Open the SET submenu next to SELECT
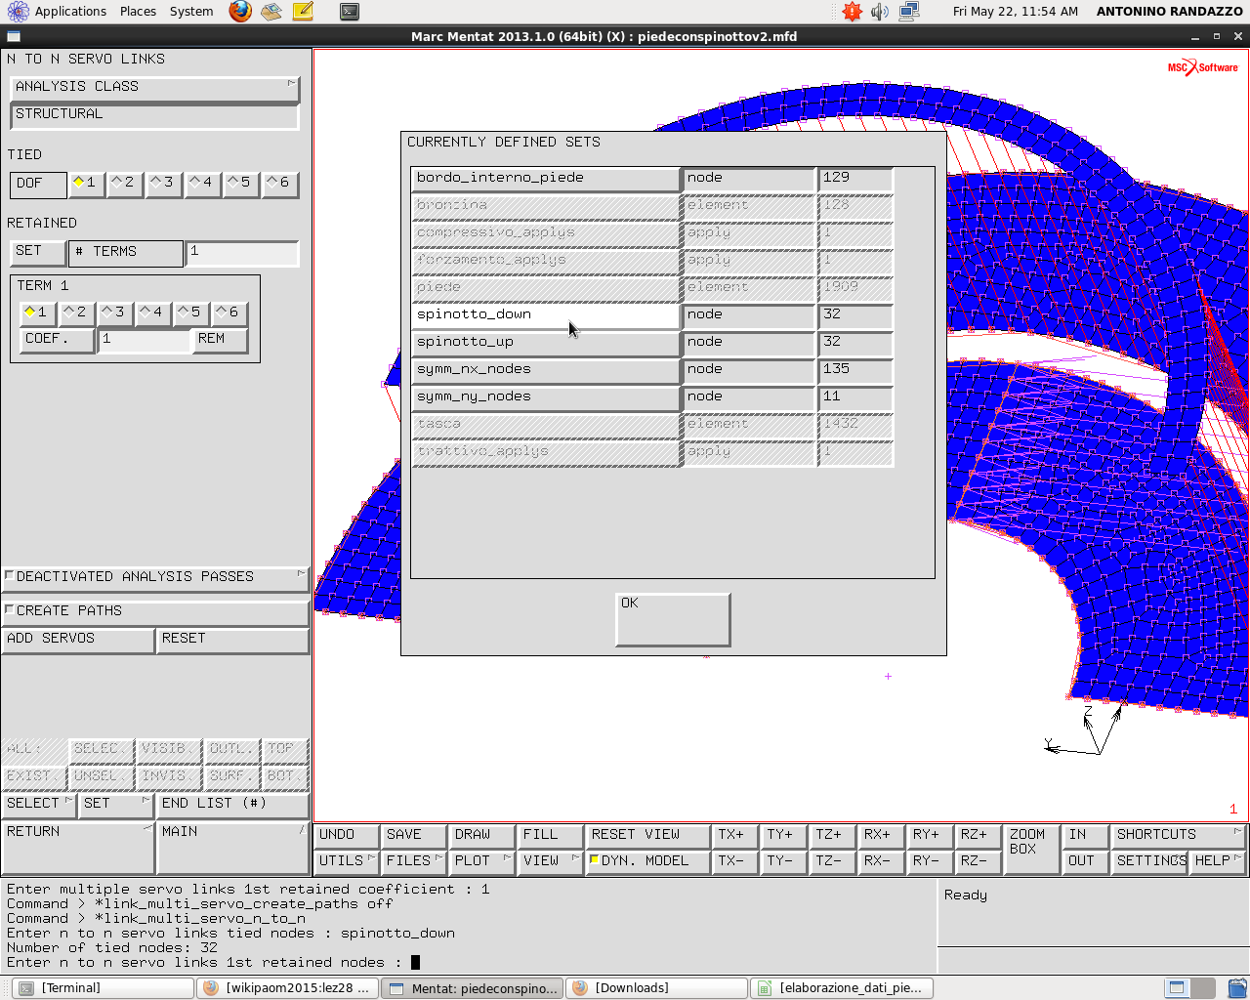The width and height of the screenshot is (1250, 1000). [x=116, y=804]
